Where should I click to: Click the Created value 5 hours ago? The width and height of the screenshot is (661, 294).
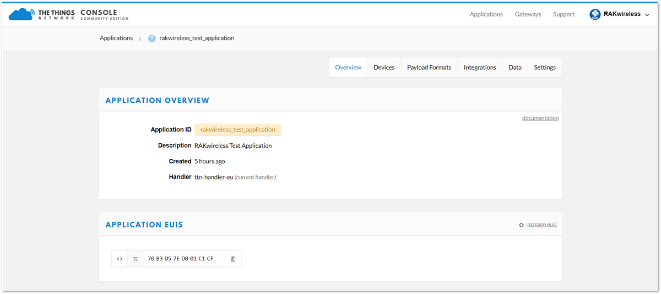tap(209, 162)
